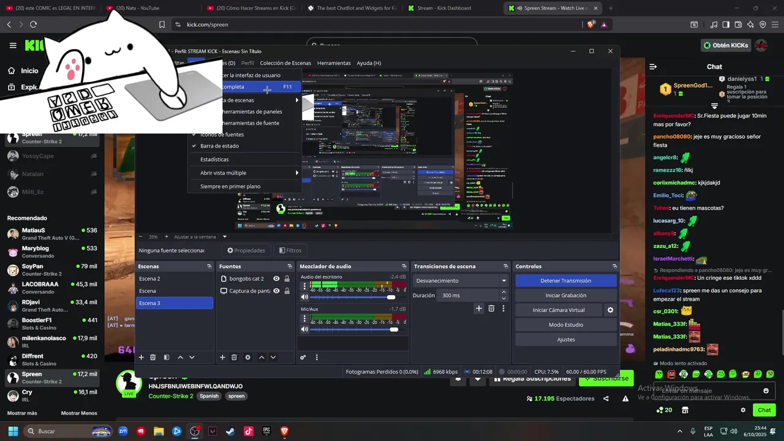
Task: Select Escena 2 in scene list
Action: 175,279
